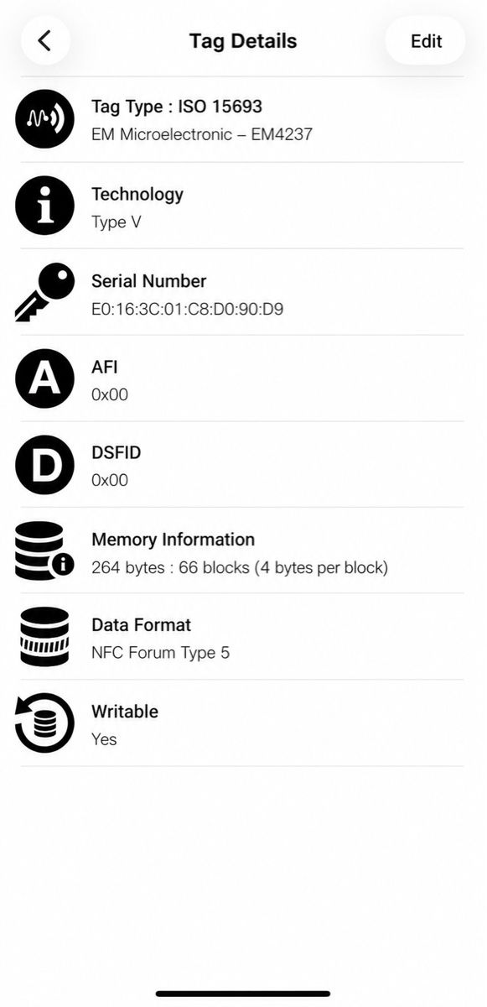
Task: Select the serial number E0:16:3C:01:C8:D0:90:D9
Action: [x=187, y=309]
